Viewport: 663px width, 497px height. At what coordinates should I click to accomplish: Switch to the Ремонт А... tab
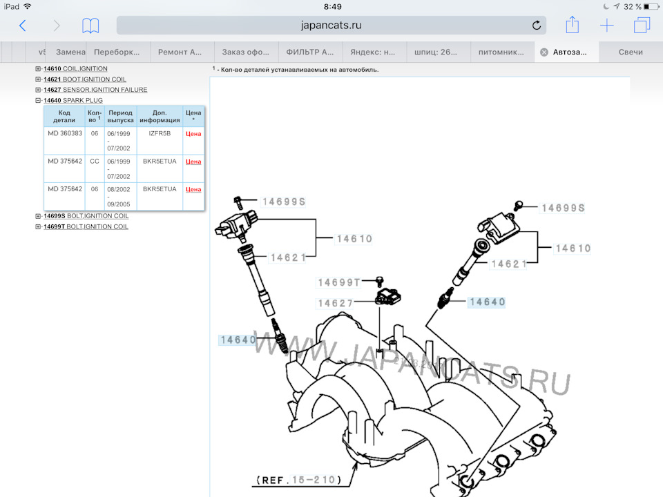(180, 52)
